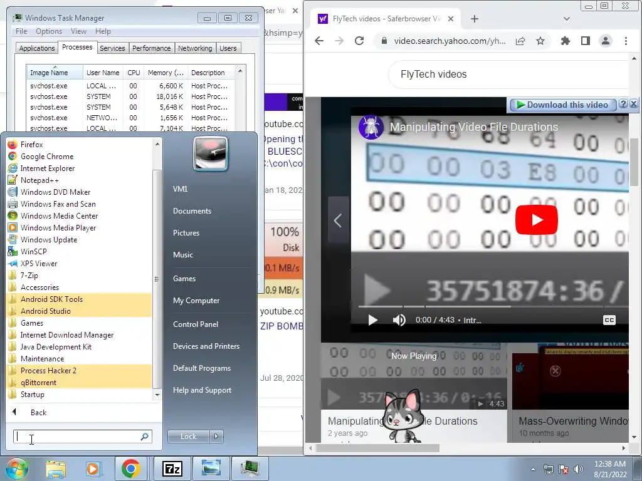Open Chrome three-dot menu
Screen dimensions: 642x481
point(626,41)
